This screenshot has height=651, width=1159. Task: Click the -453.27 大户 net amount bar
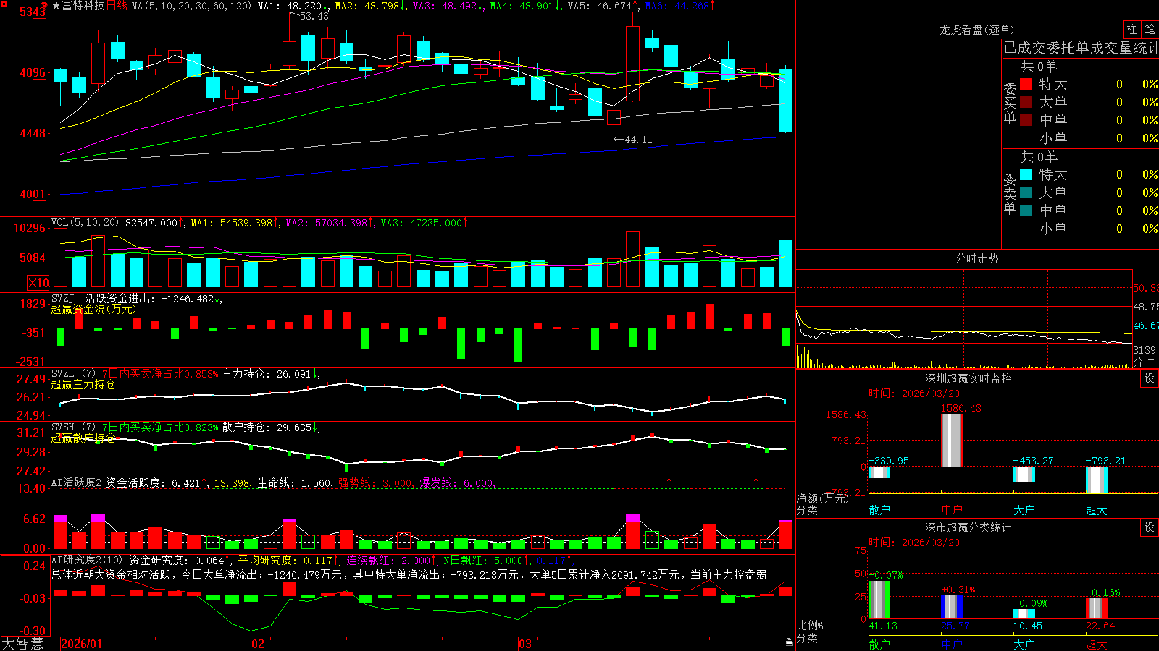[x=1024, y=475]
